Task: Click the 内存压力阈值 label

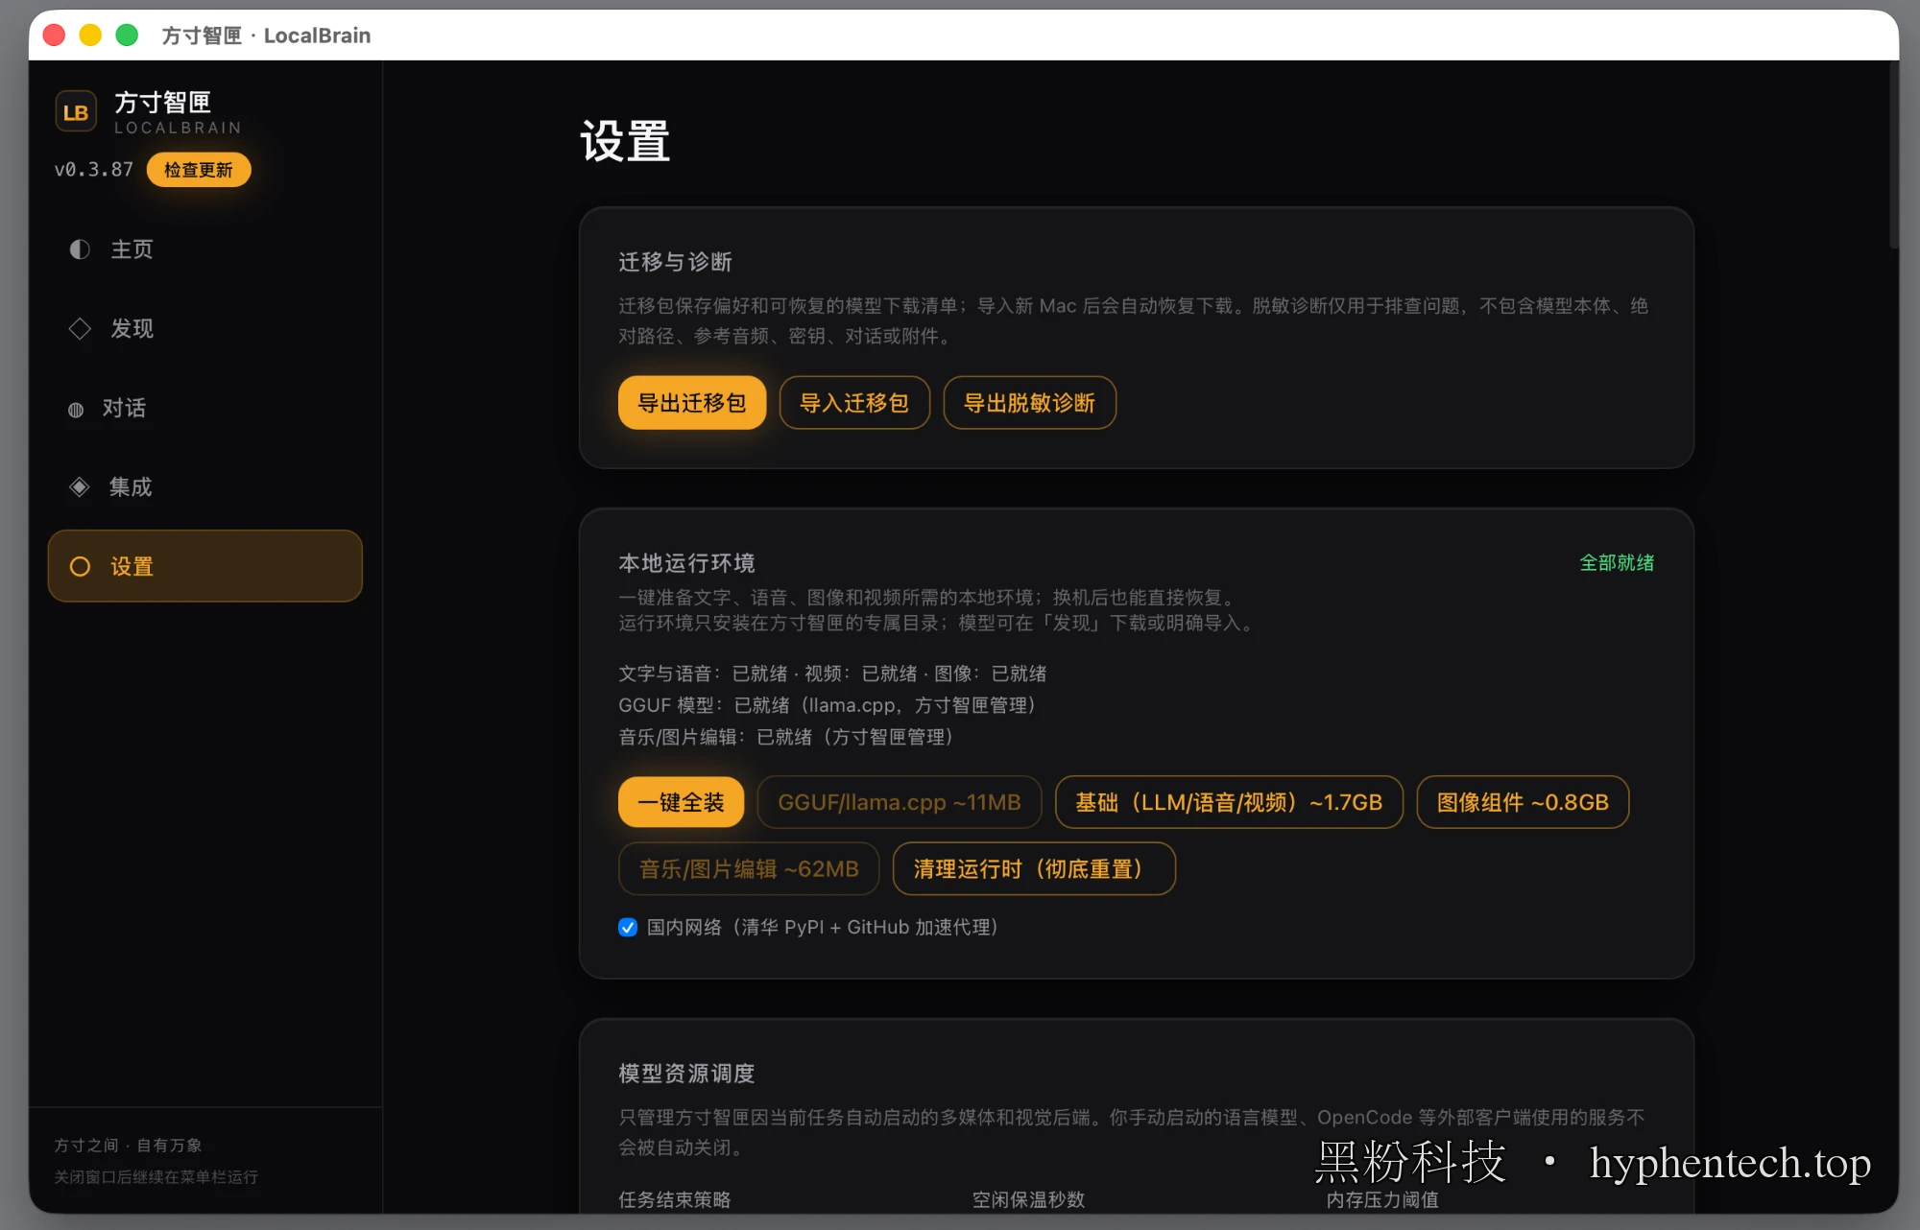Action: pyautogui.click(x=1382, y=1200)
